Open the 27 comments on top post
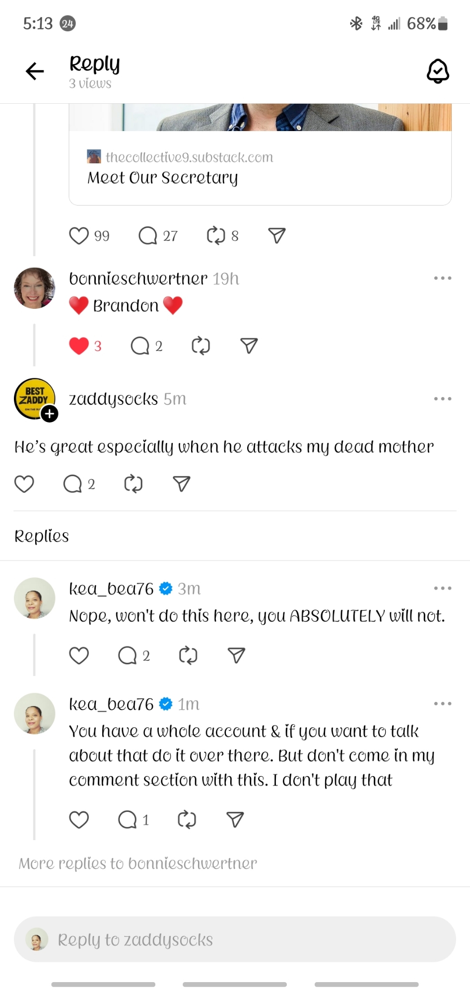The height and width of the screenshot is (993, 470). 148,235
